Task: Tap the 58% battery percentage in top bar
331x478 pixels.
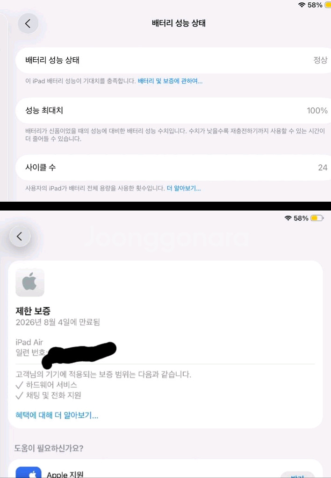Action: click(x=315, y=5)
